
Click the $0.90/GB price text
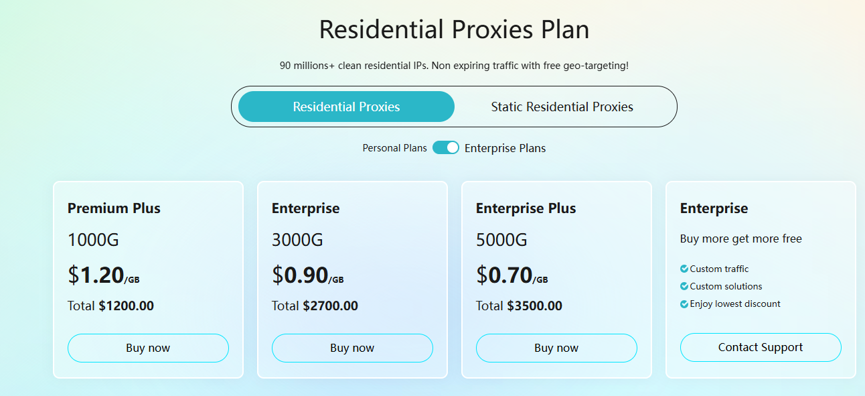point(307,275)
